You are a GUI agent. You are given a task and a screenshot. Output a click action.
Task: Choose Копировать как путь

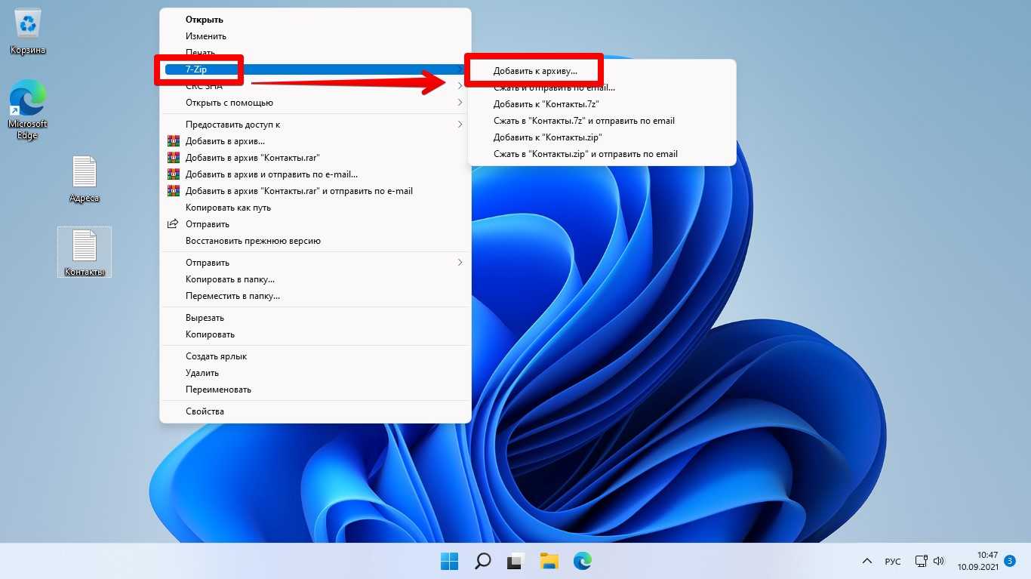228,208
